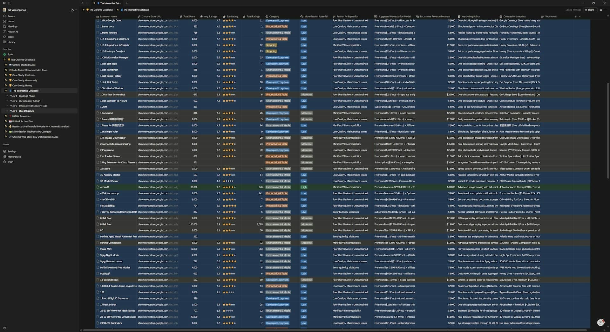
Task: Open the Library in the sidebar
Action: point(11,42)
